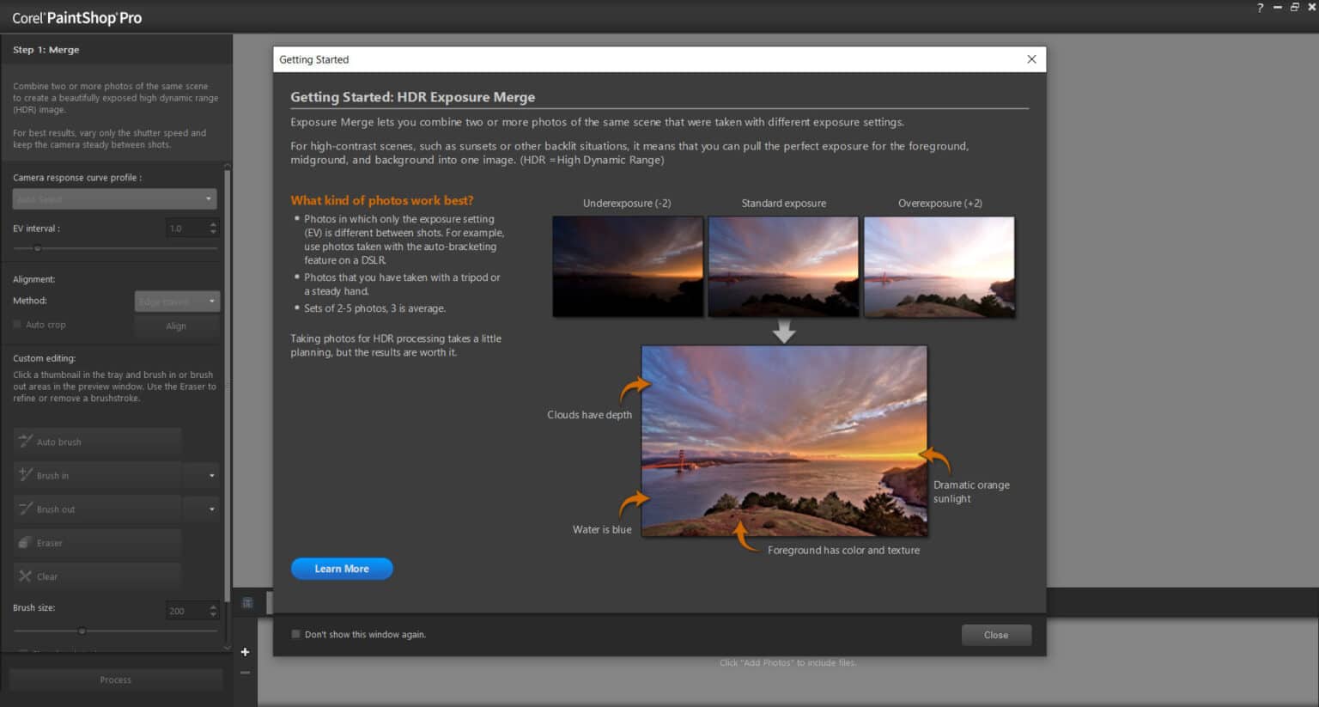Select the Auto brush tool
This screenshot has width=1319, height=707.
coord(97,441)
